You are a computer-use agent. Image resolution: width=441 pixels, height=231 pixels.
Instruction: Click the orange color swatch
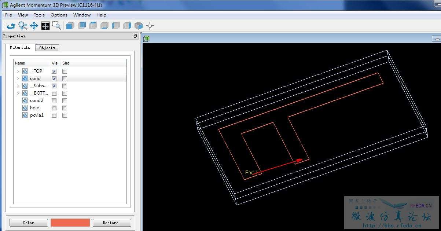click(70, 223)
